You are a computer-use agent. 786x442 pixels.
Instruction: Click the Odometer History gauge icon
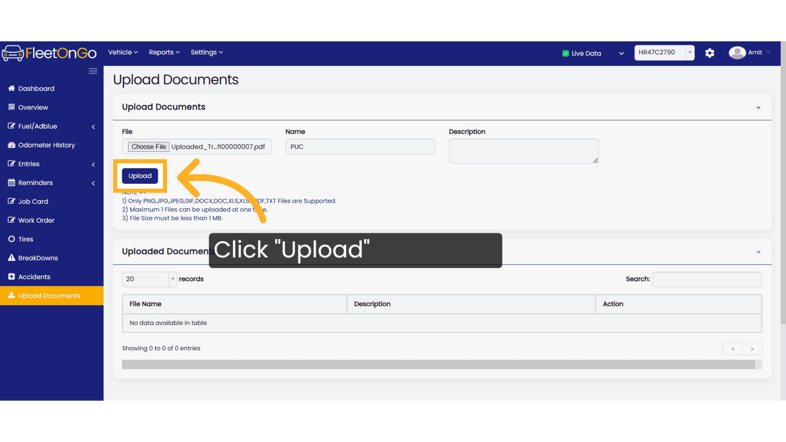point(11,145)
